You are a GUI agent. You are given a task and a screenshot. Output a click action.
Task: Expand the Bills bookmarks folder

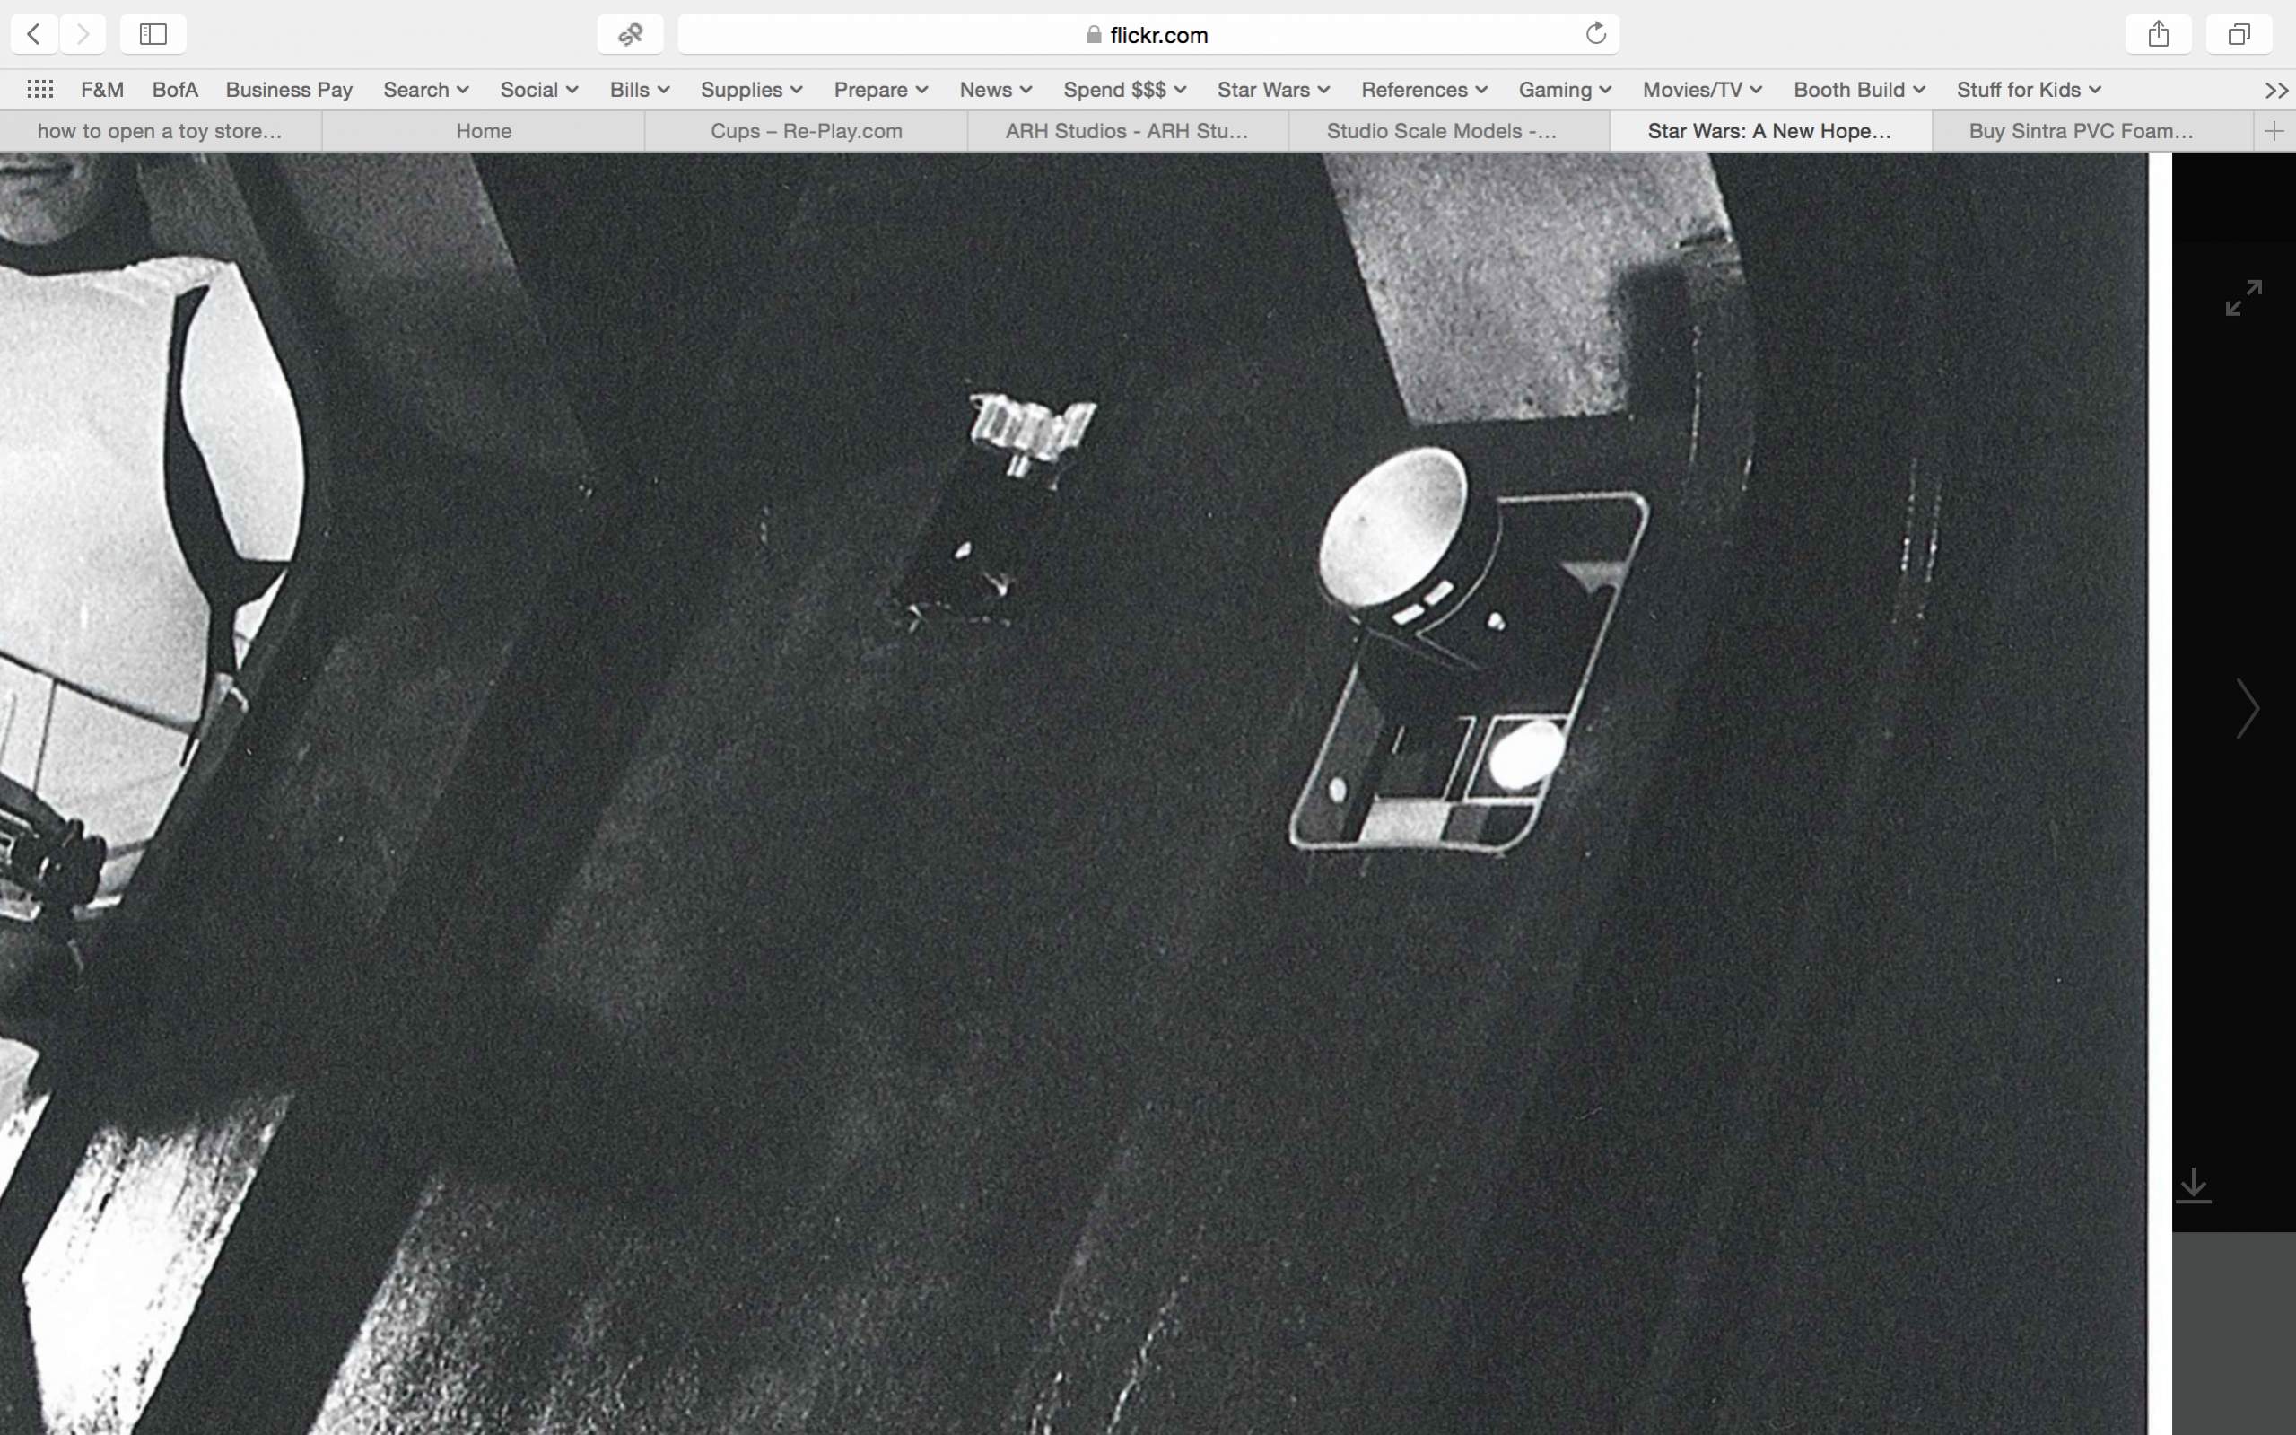point(640,89)
